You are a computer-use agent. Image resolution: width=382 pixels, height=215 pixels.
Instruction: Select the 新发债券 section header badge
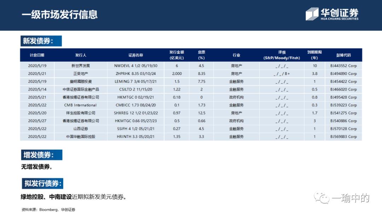[41, 41]
